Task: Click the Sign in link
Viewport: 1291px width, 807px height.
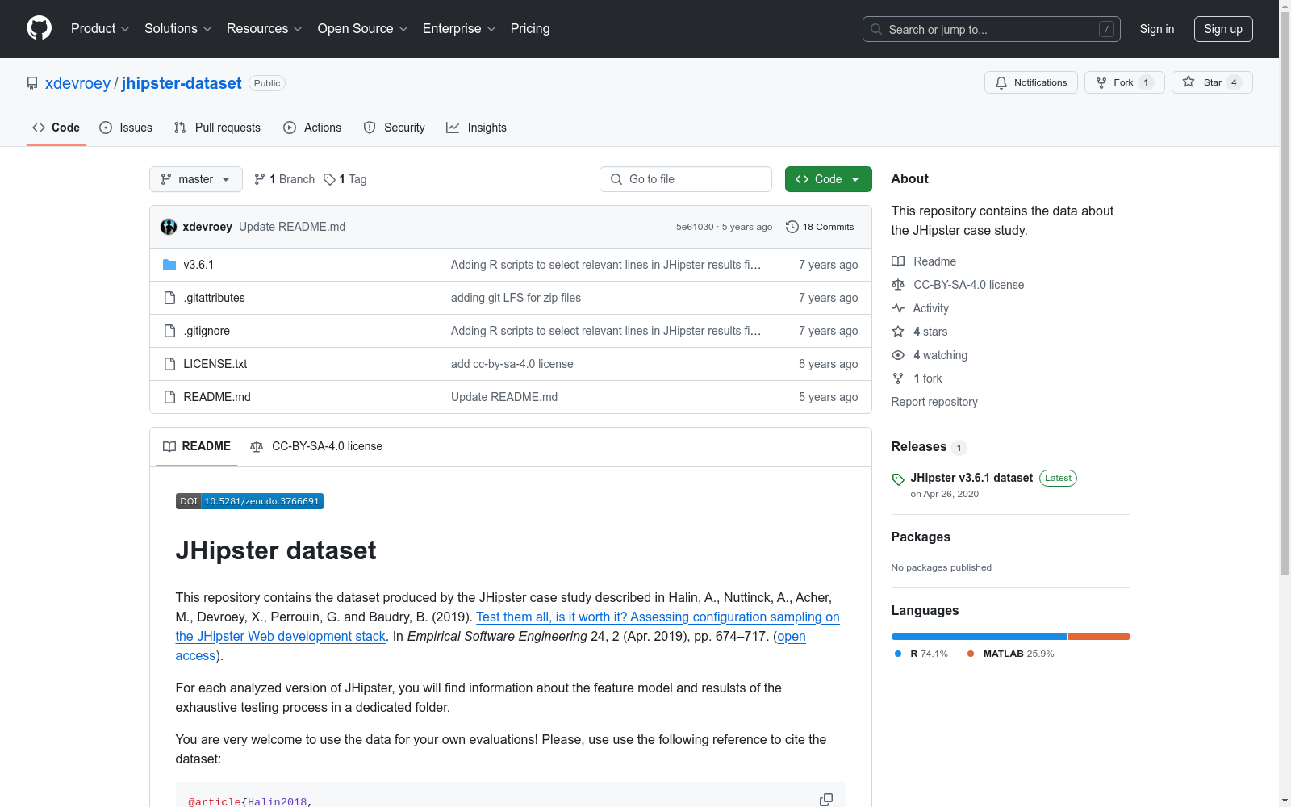Action: click(x=1157, y=29)
